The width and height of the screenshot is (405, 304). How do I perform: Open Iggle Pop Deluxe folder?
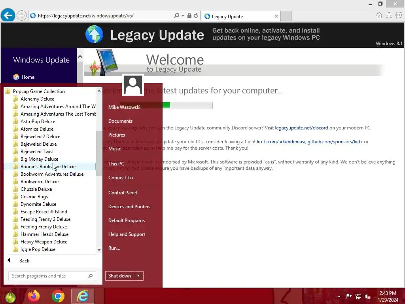49,249
